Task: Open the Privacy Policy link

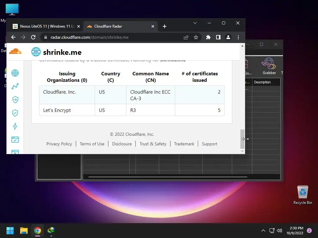Action: pyautogui.click(x=59, y=144)
